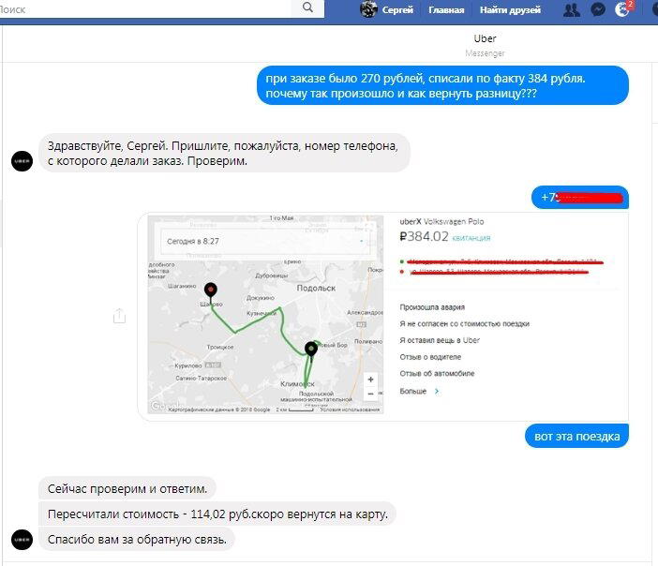Click the green pin marker near Климовск

coord(311,350)
